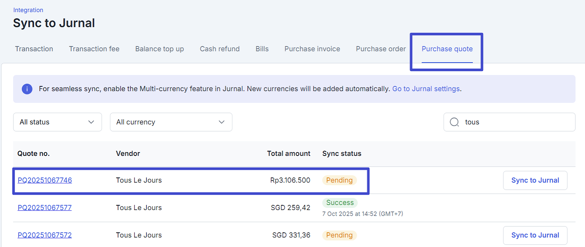Open the Go to Jurnal settings link
This screenshot has width=585, height=247.
coord(426,89)
